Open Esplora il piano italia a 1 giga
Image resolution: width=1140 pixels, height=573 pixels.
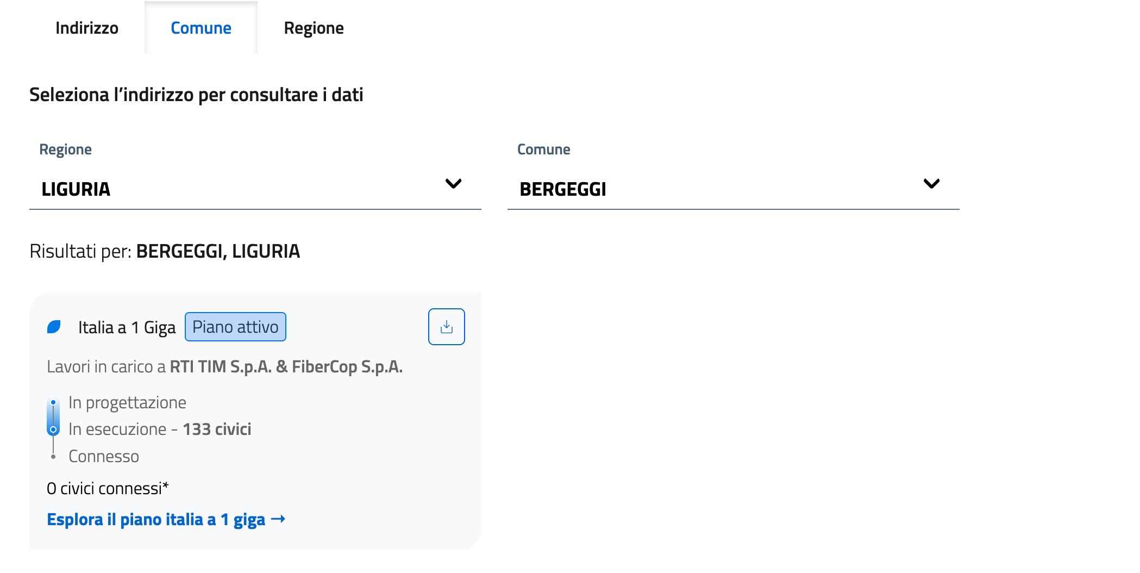click(156, 519)
